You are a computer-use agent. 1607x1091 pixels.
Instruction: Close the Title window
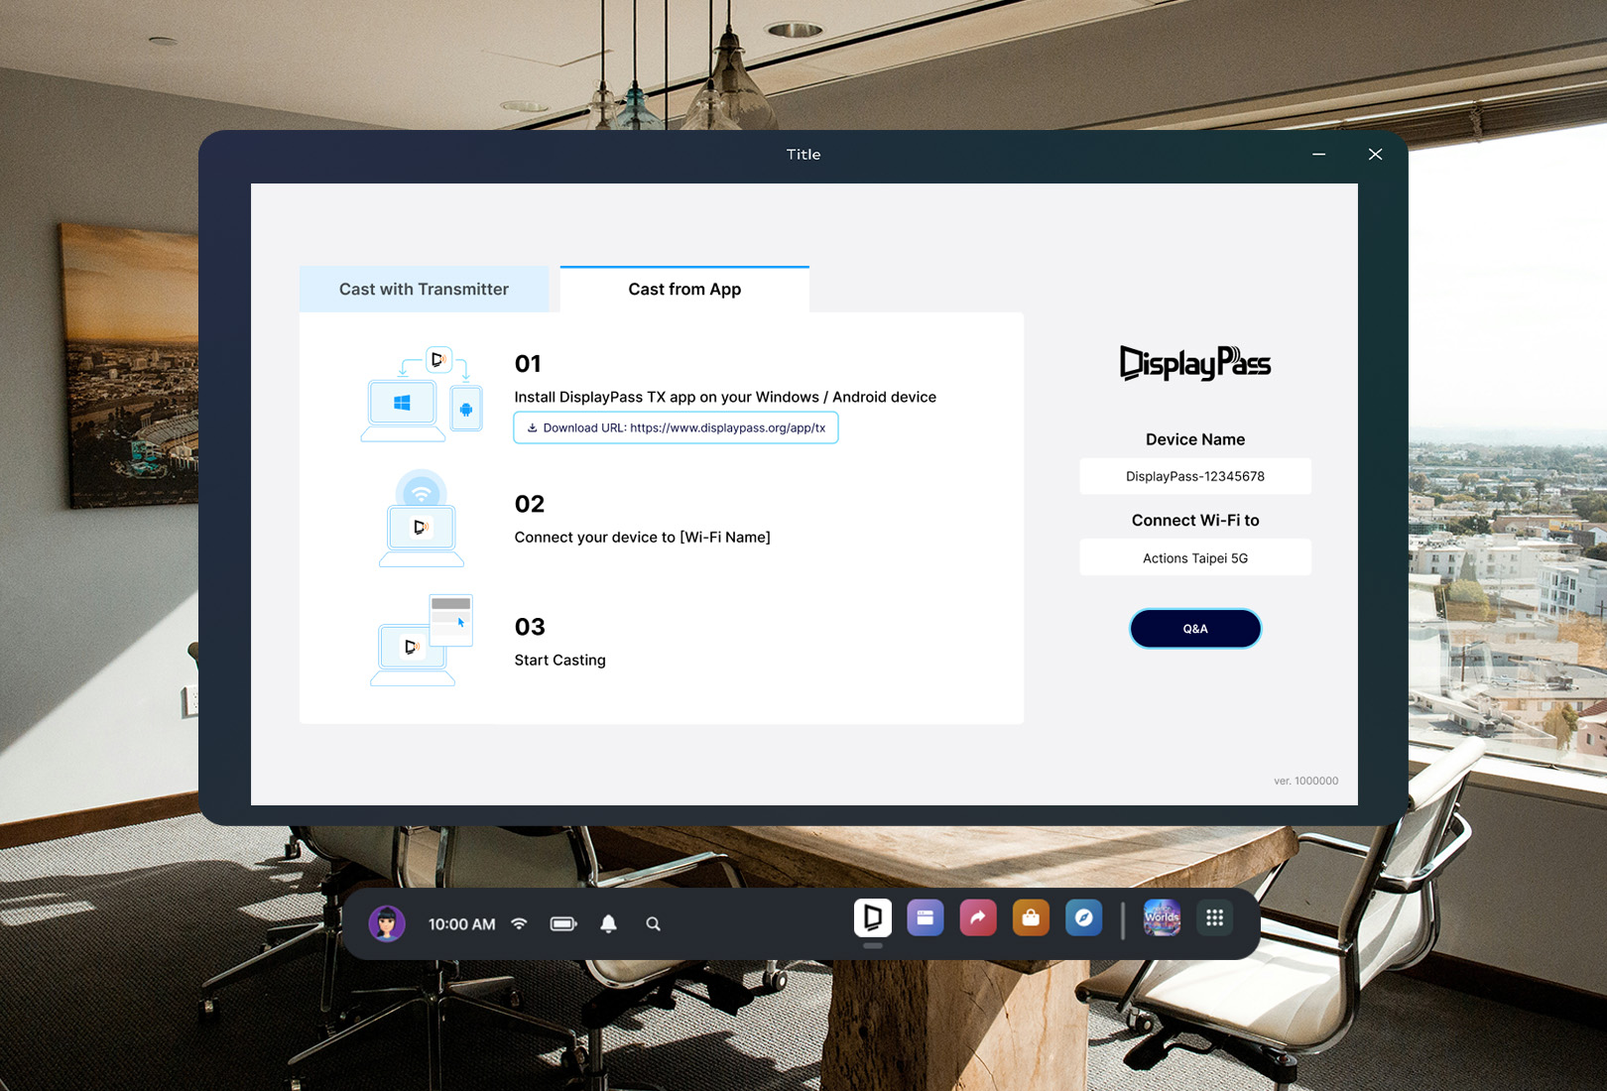point(1375,154)
